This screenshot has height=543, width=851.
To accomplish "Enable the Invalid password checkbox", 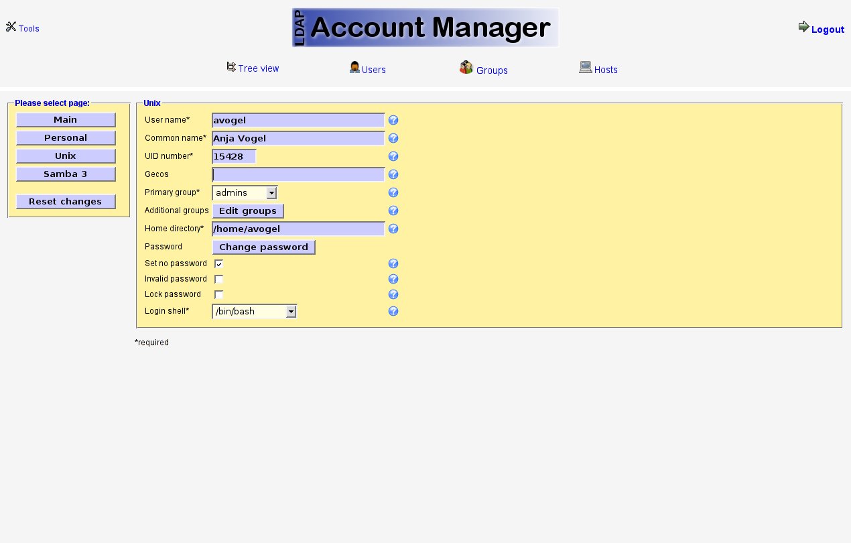I will click(218, 280).
